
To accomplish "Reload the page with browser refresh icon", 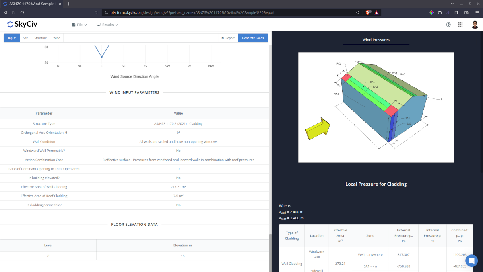I will coord(22,12).
